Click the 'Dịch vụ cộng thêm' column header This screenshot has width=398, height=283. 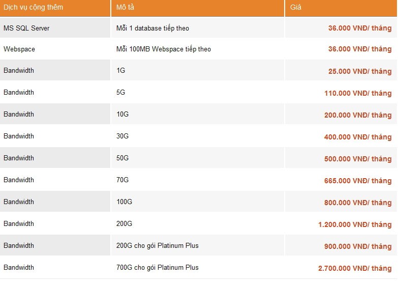(55, 8)
